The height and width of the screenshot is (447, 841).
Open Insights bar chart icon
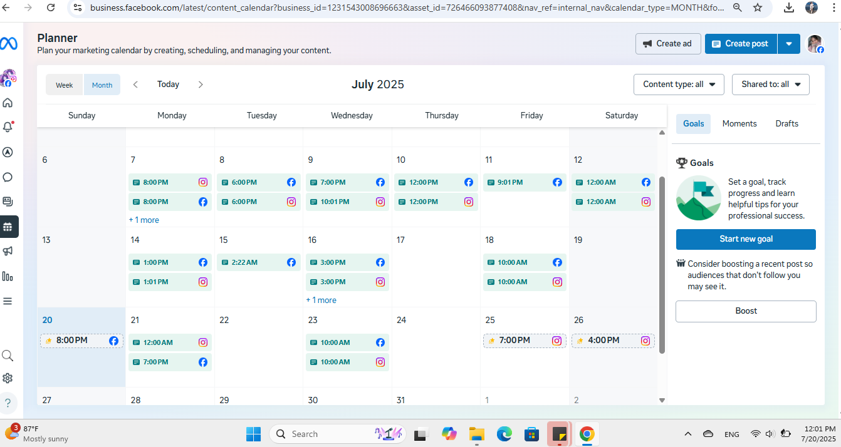(8, 276)
